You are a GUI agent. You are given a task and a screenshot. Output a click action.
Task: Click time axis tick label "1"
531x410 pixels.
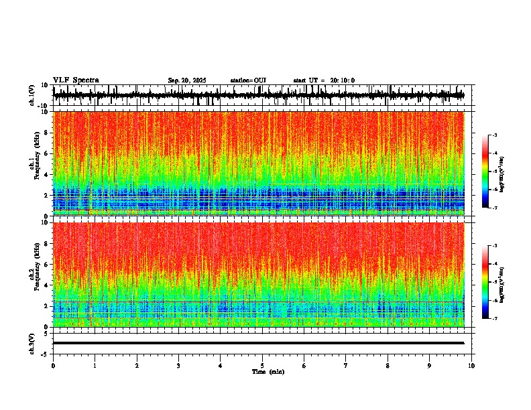click(x=95, y=366)
